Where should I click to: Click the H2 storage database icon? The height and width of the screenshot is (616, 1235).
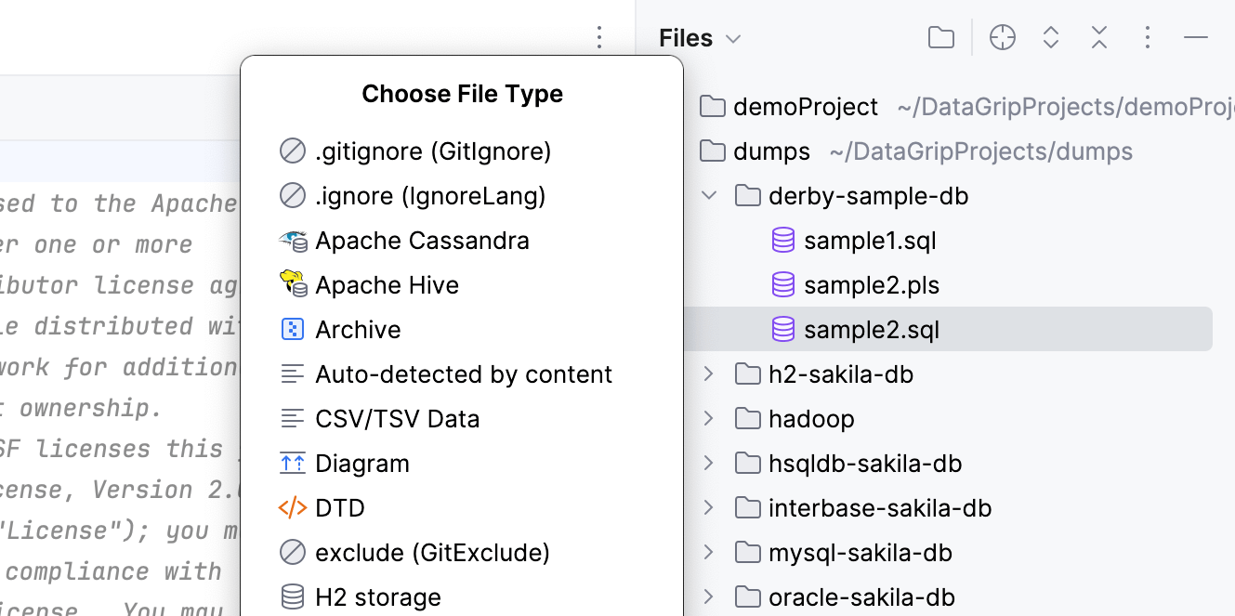pos(294,596)
